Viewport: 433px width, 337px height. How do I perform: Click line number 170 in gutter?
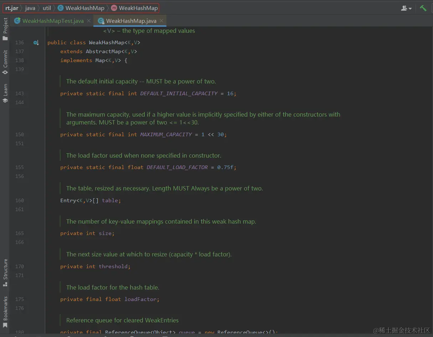click(x=19, y=266)
